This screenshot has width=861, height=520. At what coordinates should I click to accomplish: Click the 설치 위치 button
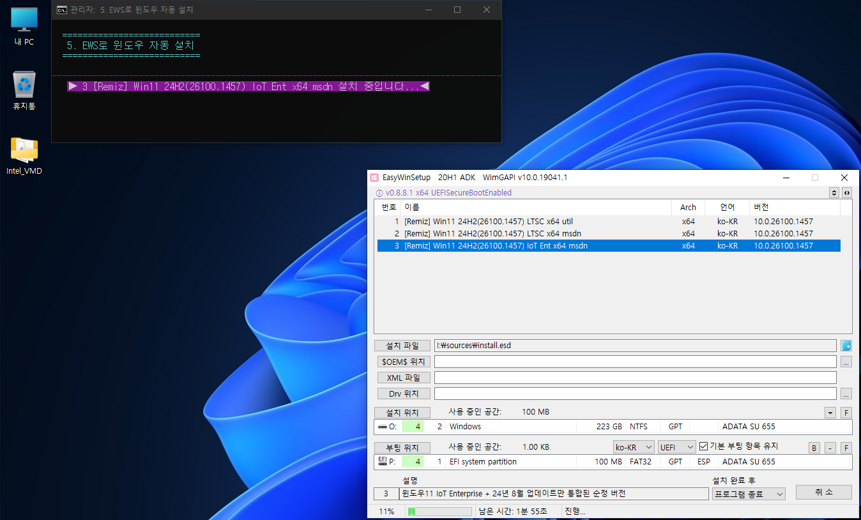tap(402, 413)
